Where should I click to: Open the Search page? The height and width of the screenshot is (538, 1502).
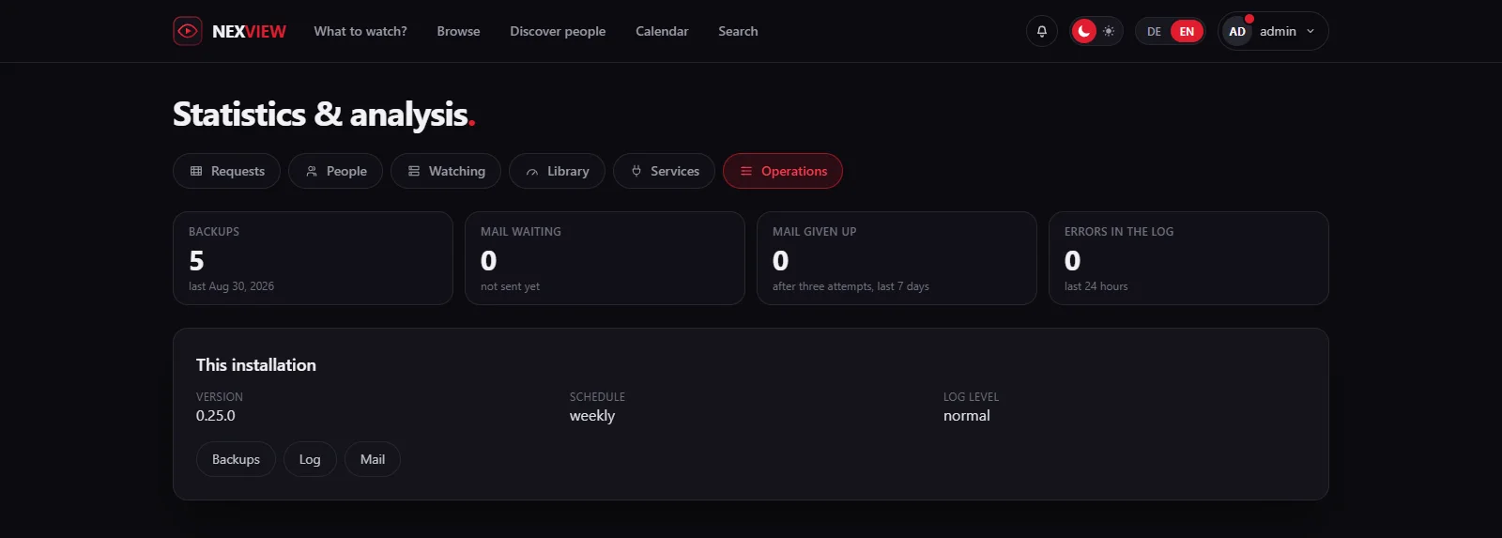(738, 31)
